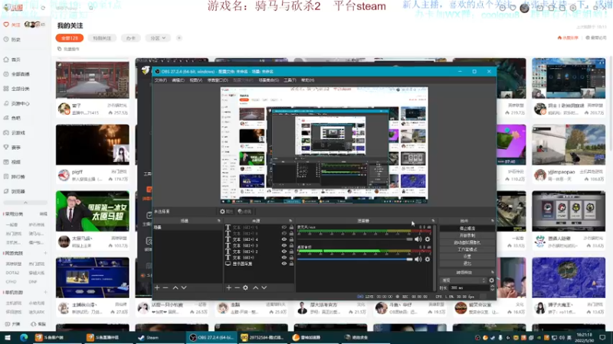Screen dimensions: 613x344
Task: Click Exit button in OBS controls
Action: [467, 264]
